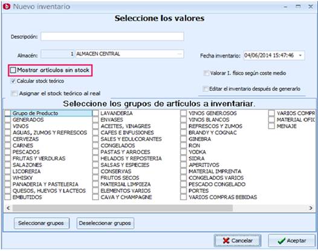Open the Fecha inventario date dropdown arrow
The height and width of the screenshot is (251, 318).
(300, 56)
